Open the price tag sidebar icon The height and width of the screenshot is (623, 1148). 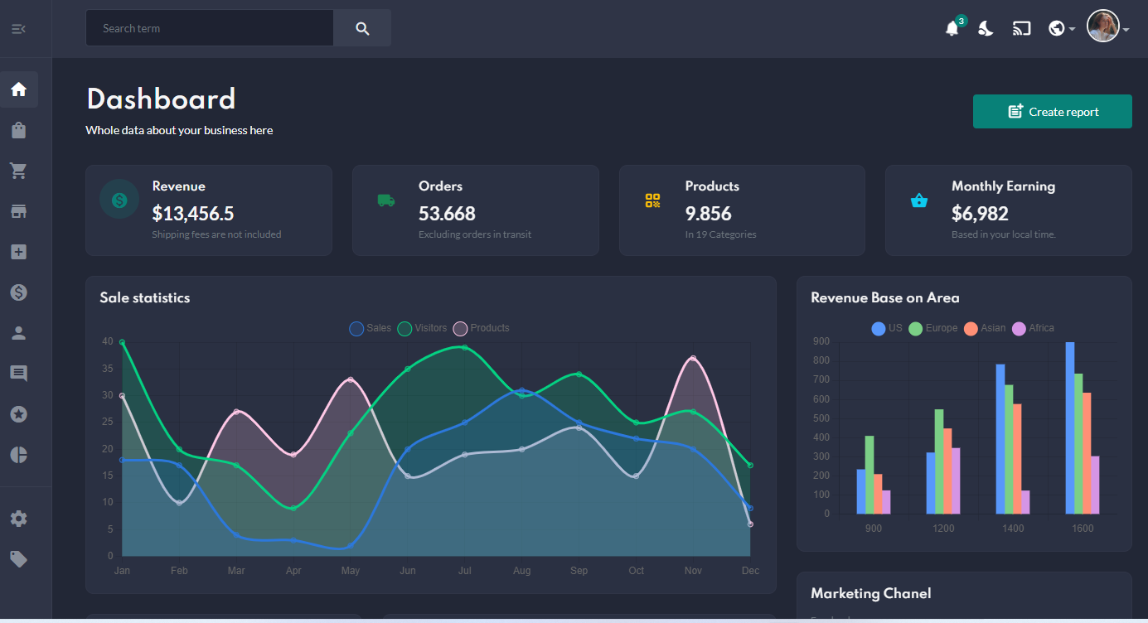point(19,559)
